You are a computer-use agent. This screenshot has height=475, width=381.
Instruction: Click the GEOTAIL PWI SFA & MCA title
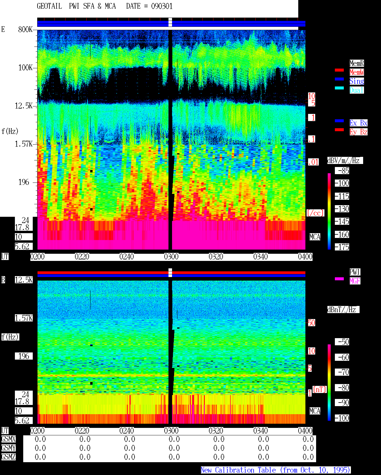click(76, 6)
